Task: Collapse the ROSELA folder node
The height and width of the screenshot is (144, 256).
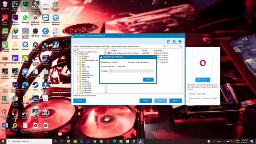Action: [78, 58]
